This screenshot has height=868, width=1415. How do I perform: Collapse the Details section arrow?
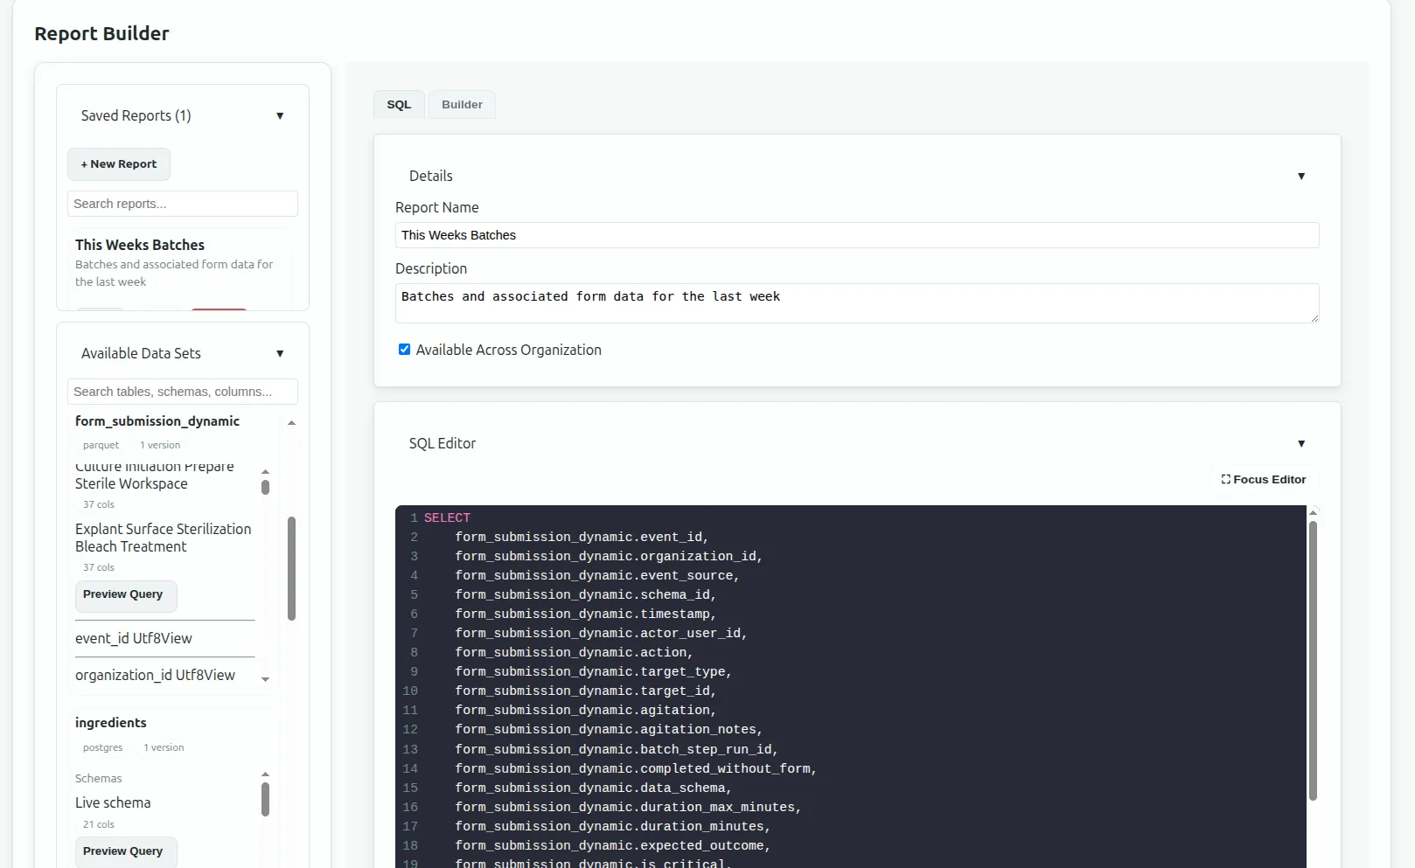pos(1301,177)
